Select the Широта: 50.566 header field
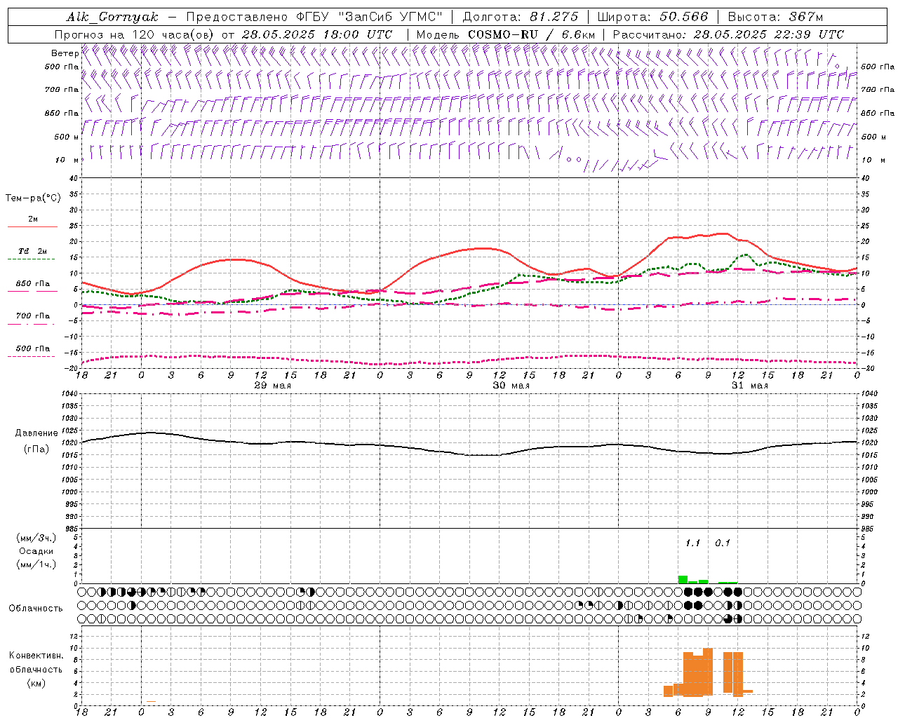The height and width of the screenshot is (718, 898). click(x=652, y=17)
